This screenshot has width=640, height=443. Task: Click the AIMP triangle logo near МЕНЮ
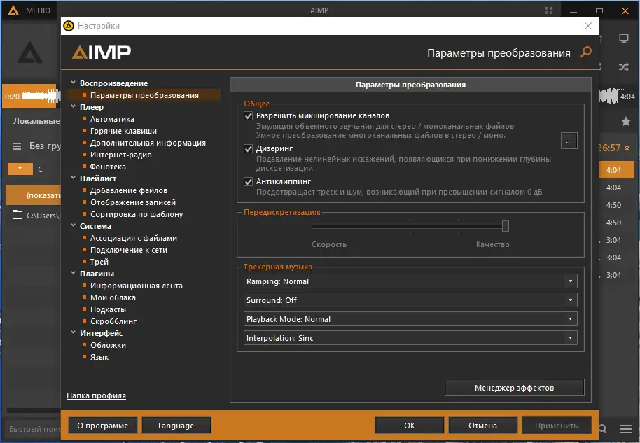point(13,10)
